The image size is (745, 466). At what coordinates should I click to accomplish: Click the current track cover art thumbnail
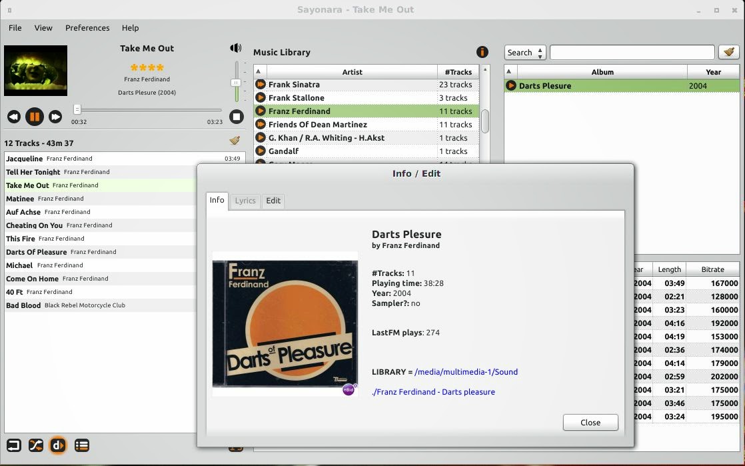coord(35,71)
